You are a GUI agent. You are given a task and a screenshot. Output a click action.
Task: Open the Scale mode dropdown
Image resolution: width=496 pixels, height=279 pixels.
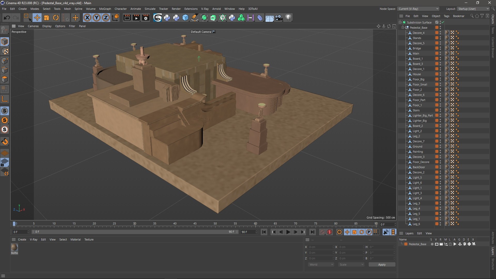click(351, 265)
